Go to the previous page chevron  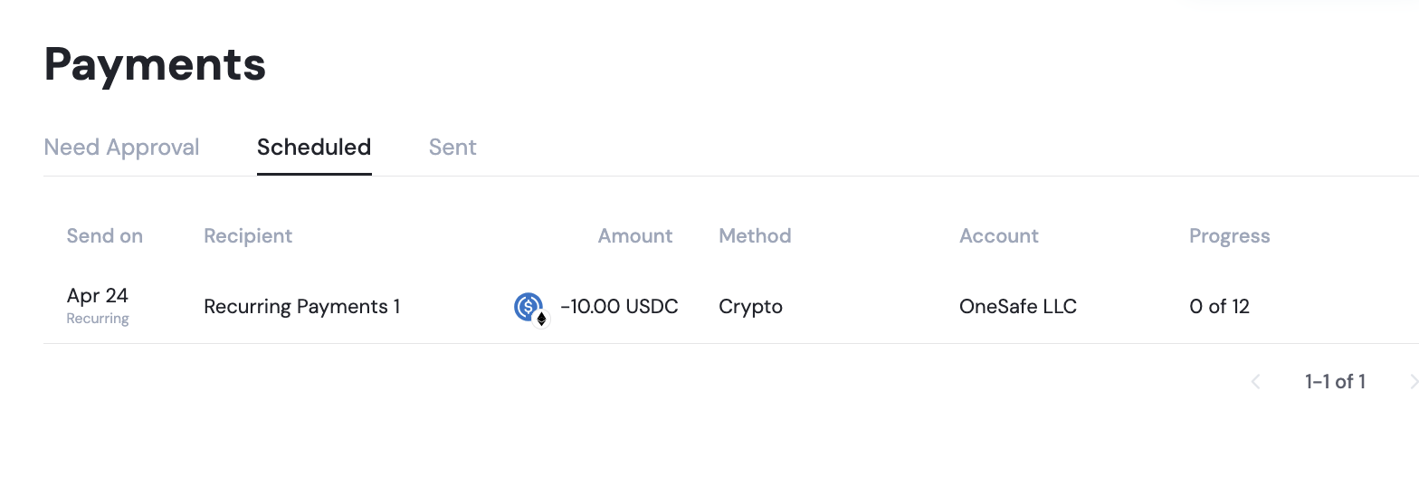(x=1255, y=382)
